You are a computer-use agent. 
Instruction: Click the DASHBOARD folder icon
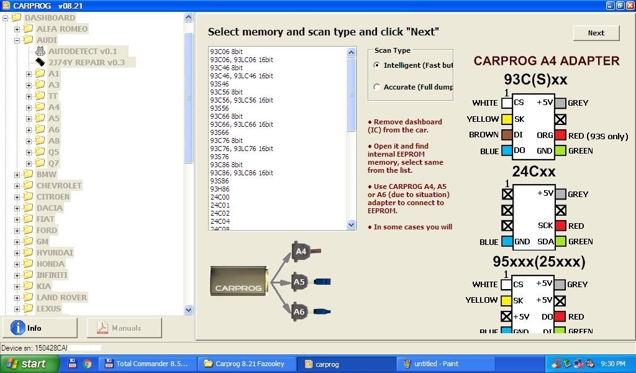click(16, 17)
